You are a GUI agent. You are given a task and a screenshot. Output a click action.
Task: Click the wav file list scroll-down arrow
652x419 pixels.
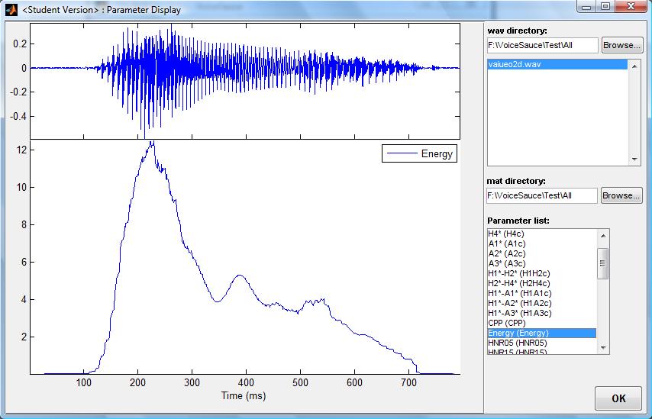click(x=634, y=160)
